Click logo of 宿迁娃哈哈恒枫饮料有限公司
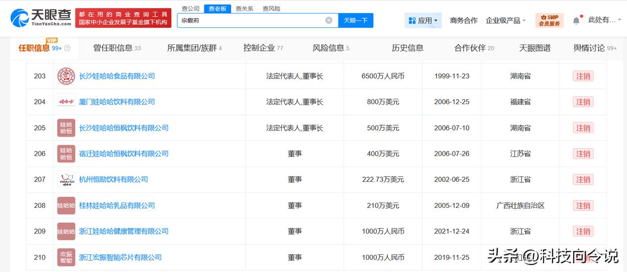The image size is (627, 272). pos(66,154)
